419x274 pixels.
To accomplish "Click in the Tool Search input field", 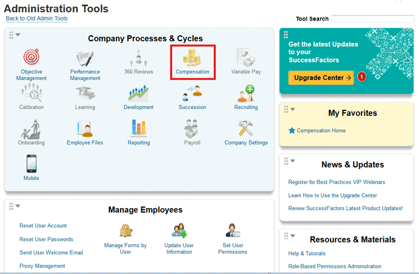I will tap(373, 19).
